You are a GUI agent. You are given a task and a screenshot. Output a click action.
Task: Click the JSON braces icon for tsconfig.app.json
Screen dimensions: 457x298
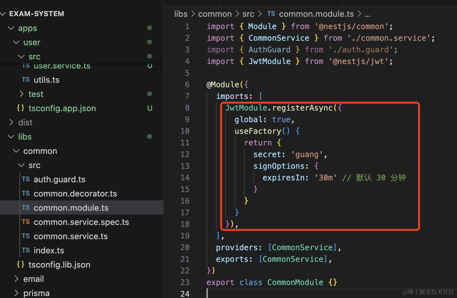(20, 108)
